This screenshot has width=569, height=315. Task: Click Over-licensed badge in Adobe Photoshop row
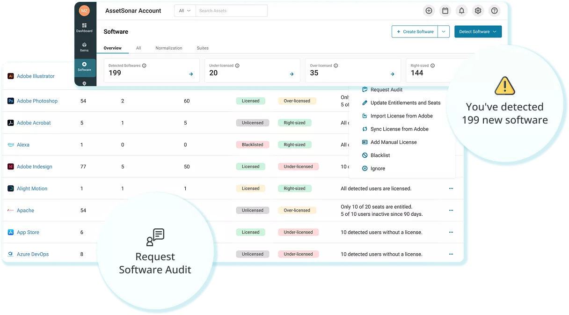pyautogui.click(x=297, y=101)
